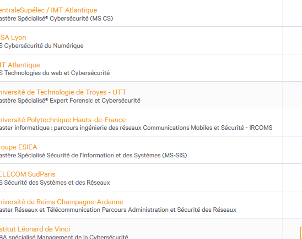The height and width of the screenshot is (239, 302).
Task: Click the right column cell of the UTT row
Action: (x=293, y=95)
